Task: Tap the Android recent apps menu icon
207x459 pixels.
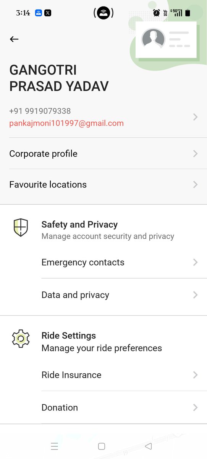Action: pos(54,446)
